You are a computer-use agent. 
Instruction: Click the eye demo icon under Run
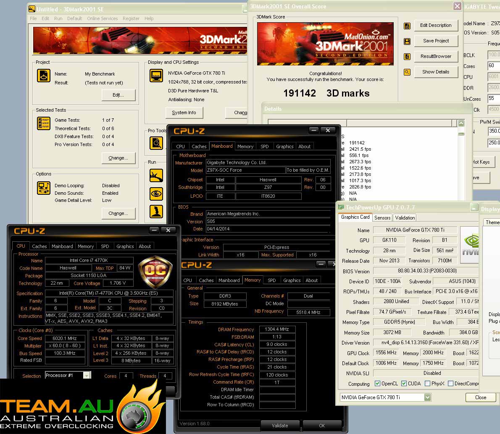click(x=156, y=194)
